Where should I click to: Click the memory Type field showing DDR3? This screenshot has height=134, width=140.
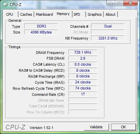[41, 26]
